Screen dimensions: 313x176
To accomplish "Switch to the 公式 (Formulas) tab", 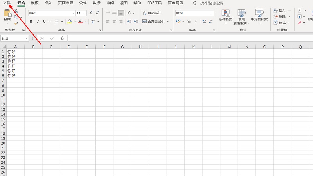I will click(83, 3).
